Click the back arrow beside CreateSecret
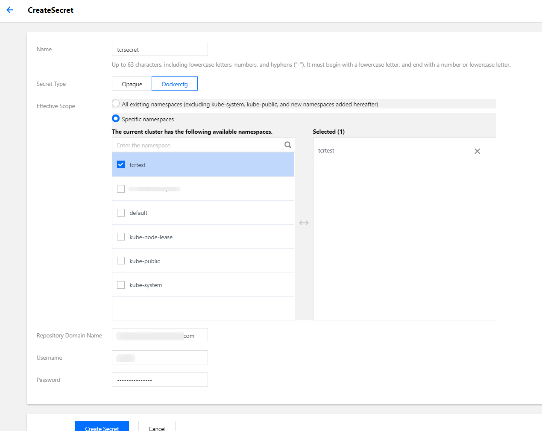This screenshot has width=542, height=431. [10, 10]
